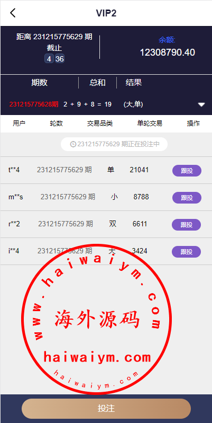Go back using the left arrow
212x423 pixels.
click(13, 13)
